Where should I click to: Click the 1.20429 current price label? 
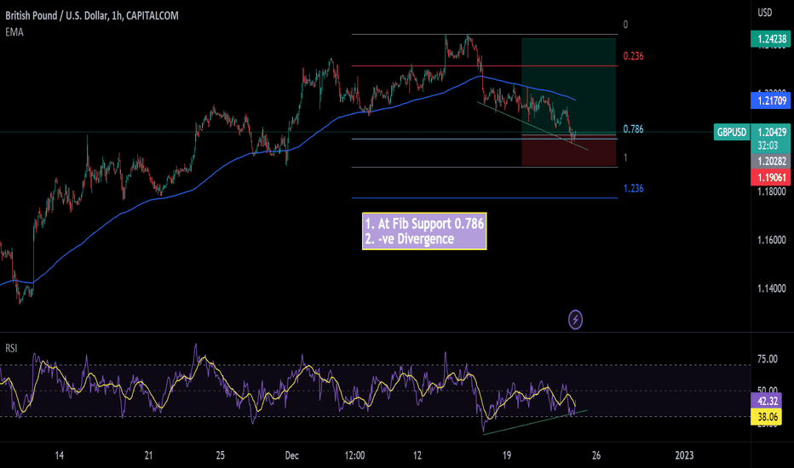click(770, 133)
